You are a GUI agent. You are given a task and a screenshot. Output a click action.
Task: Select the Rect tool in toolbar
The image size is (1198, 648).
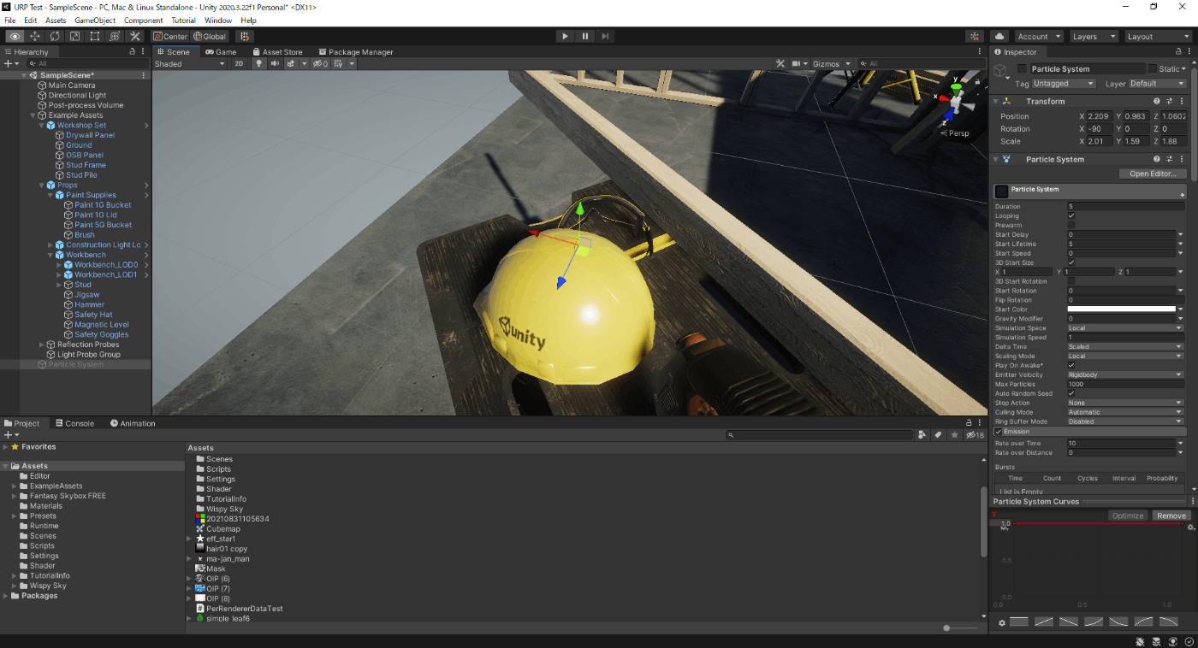(94, 36)
